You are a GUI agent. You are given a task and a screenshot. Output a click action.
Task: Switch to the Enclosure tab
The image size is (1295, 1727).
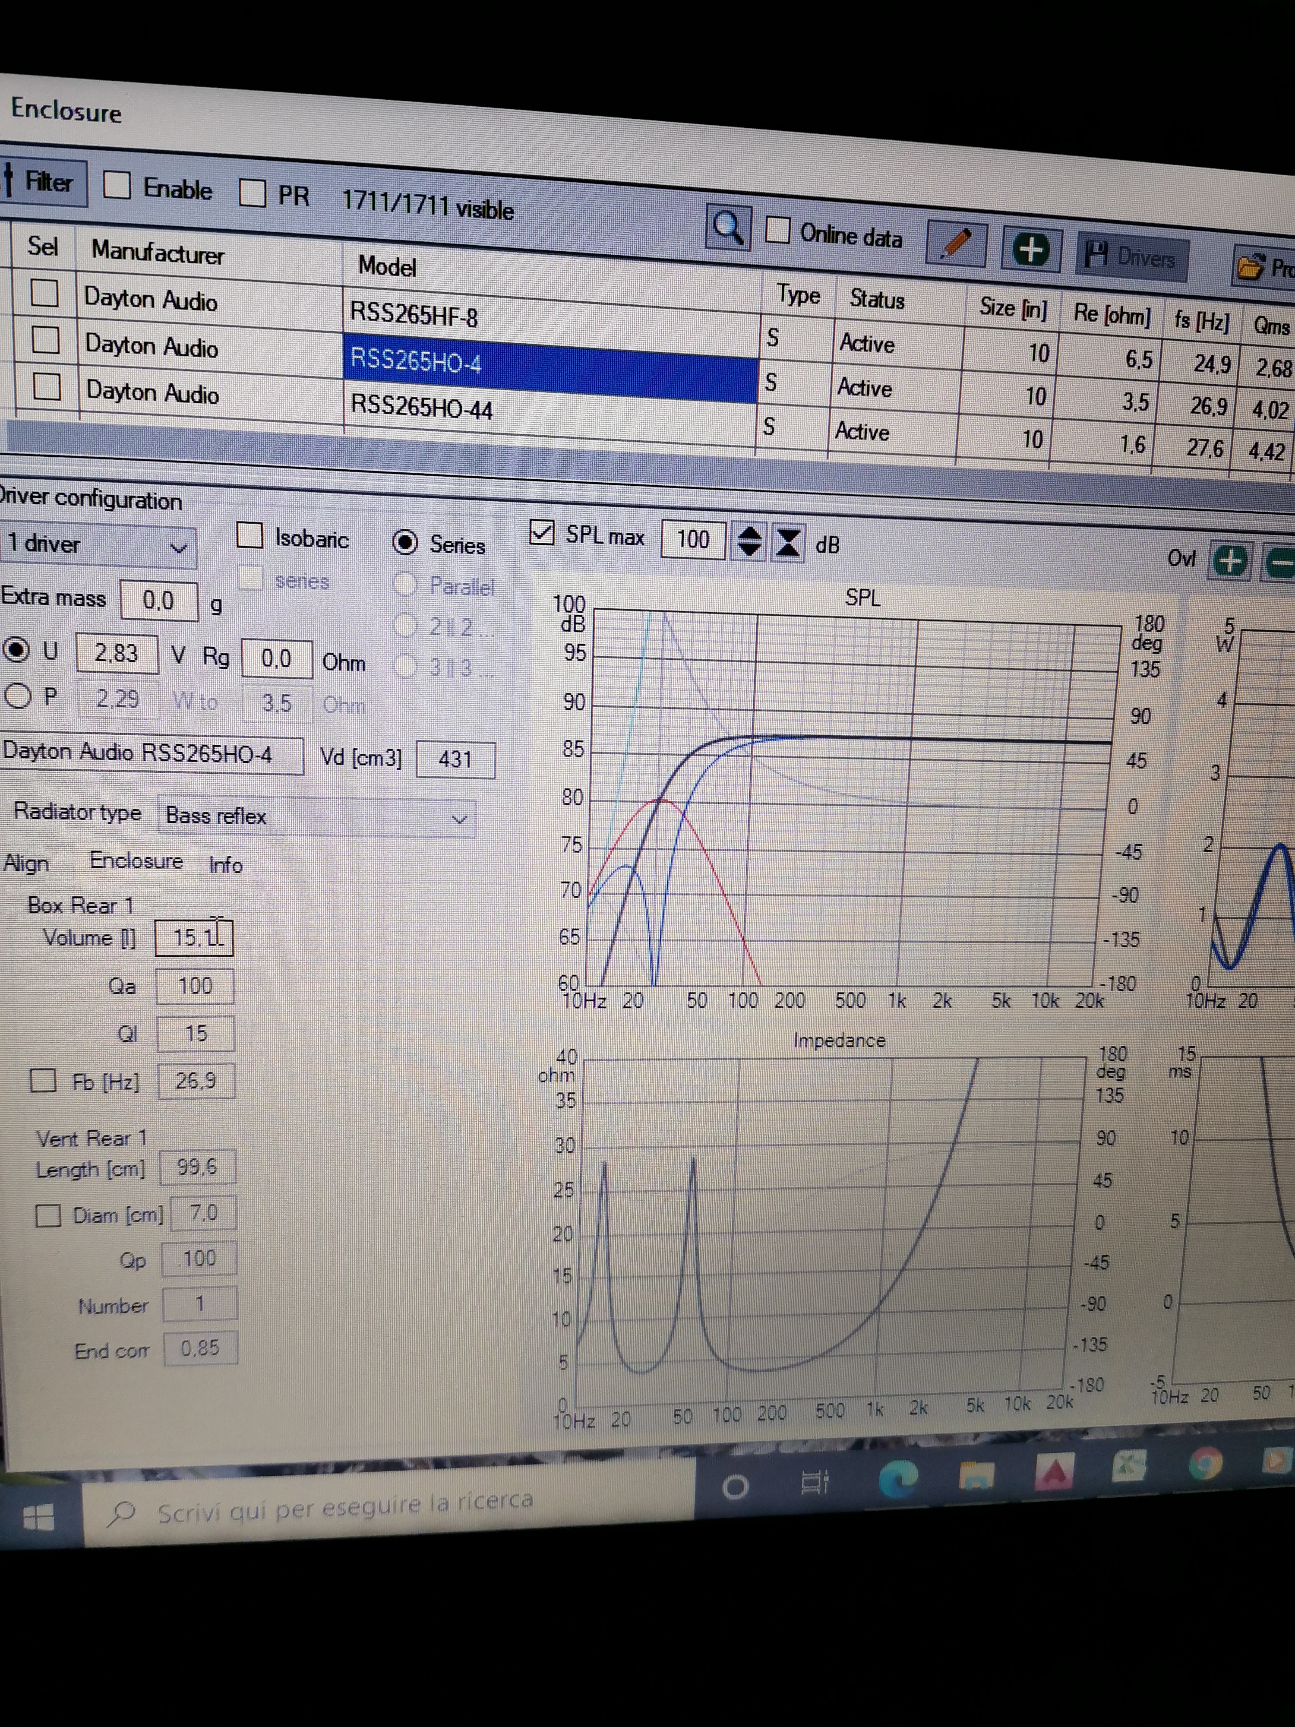(136, 860)
